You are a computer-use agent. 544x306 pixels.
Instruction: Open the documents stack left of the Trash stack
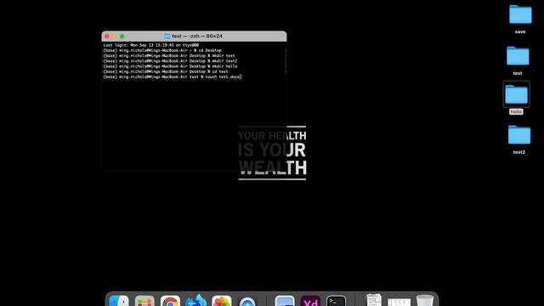374,300
